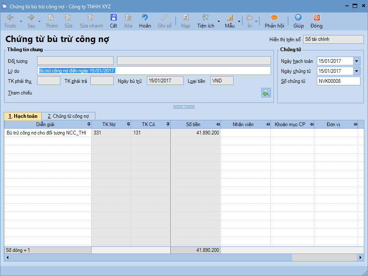The height and width of the screenshot is (276, 368).
Task: Click the Cất save icon
Action: (x=113, y=17)
